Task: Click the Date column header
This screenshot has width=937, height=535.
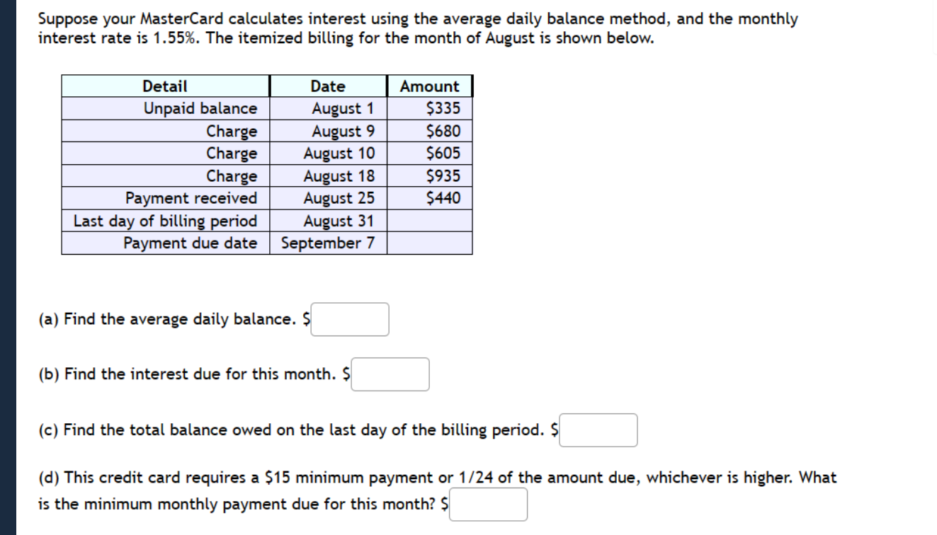Action: click(328, 86)
